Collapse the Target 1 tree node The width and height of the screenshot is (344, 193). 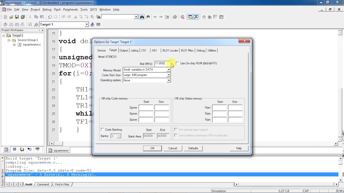[4, 35]
